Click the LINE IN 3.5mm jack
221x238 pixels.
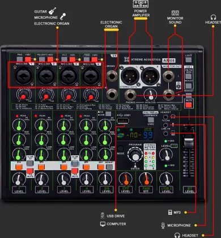tap(165, 134)
